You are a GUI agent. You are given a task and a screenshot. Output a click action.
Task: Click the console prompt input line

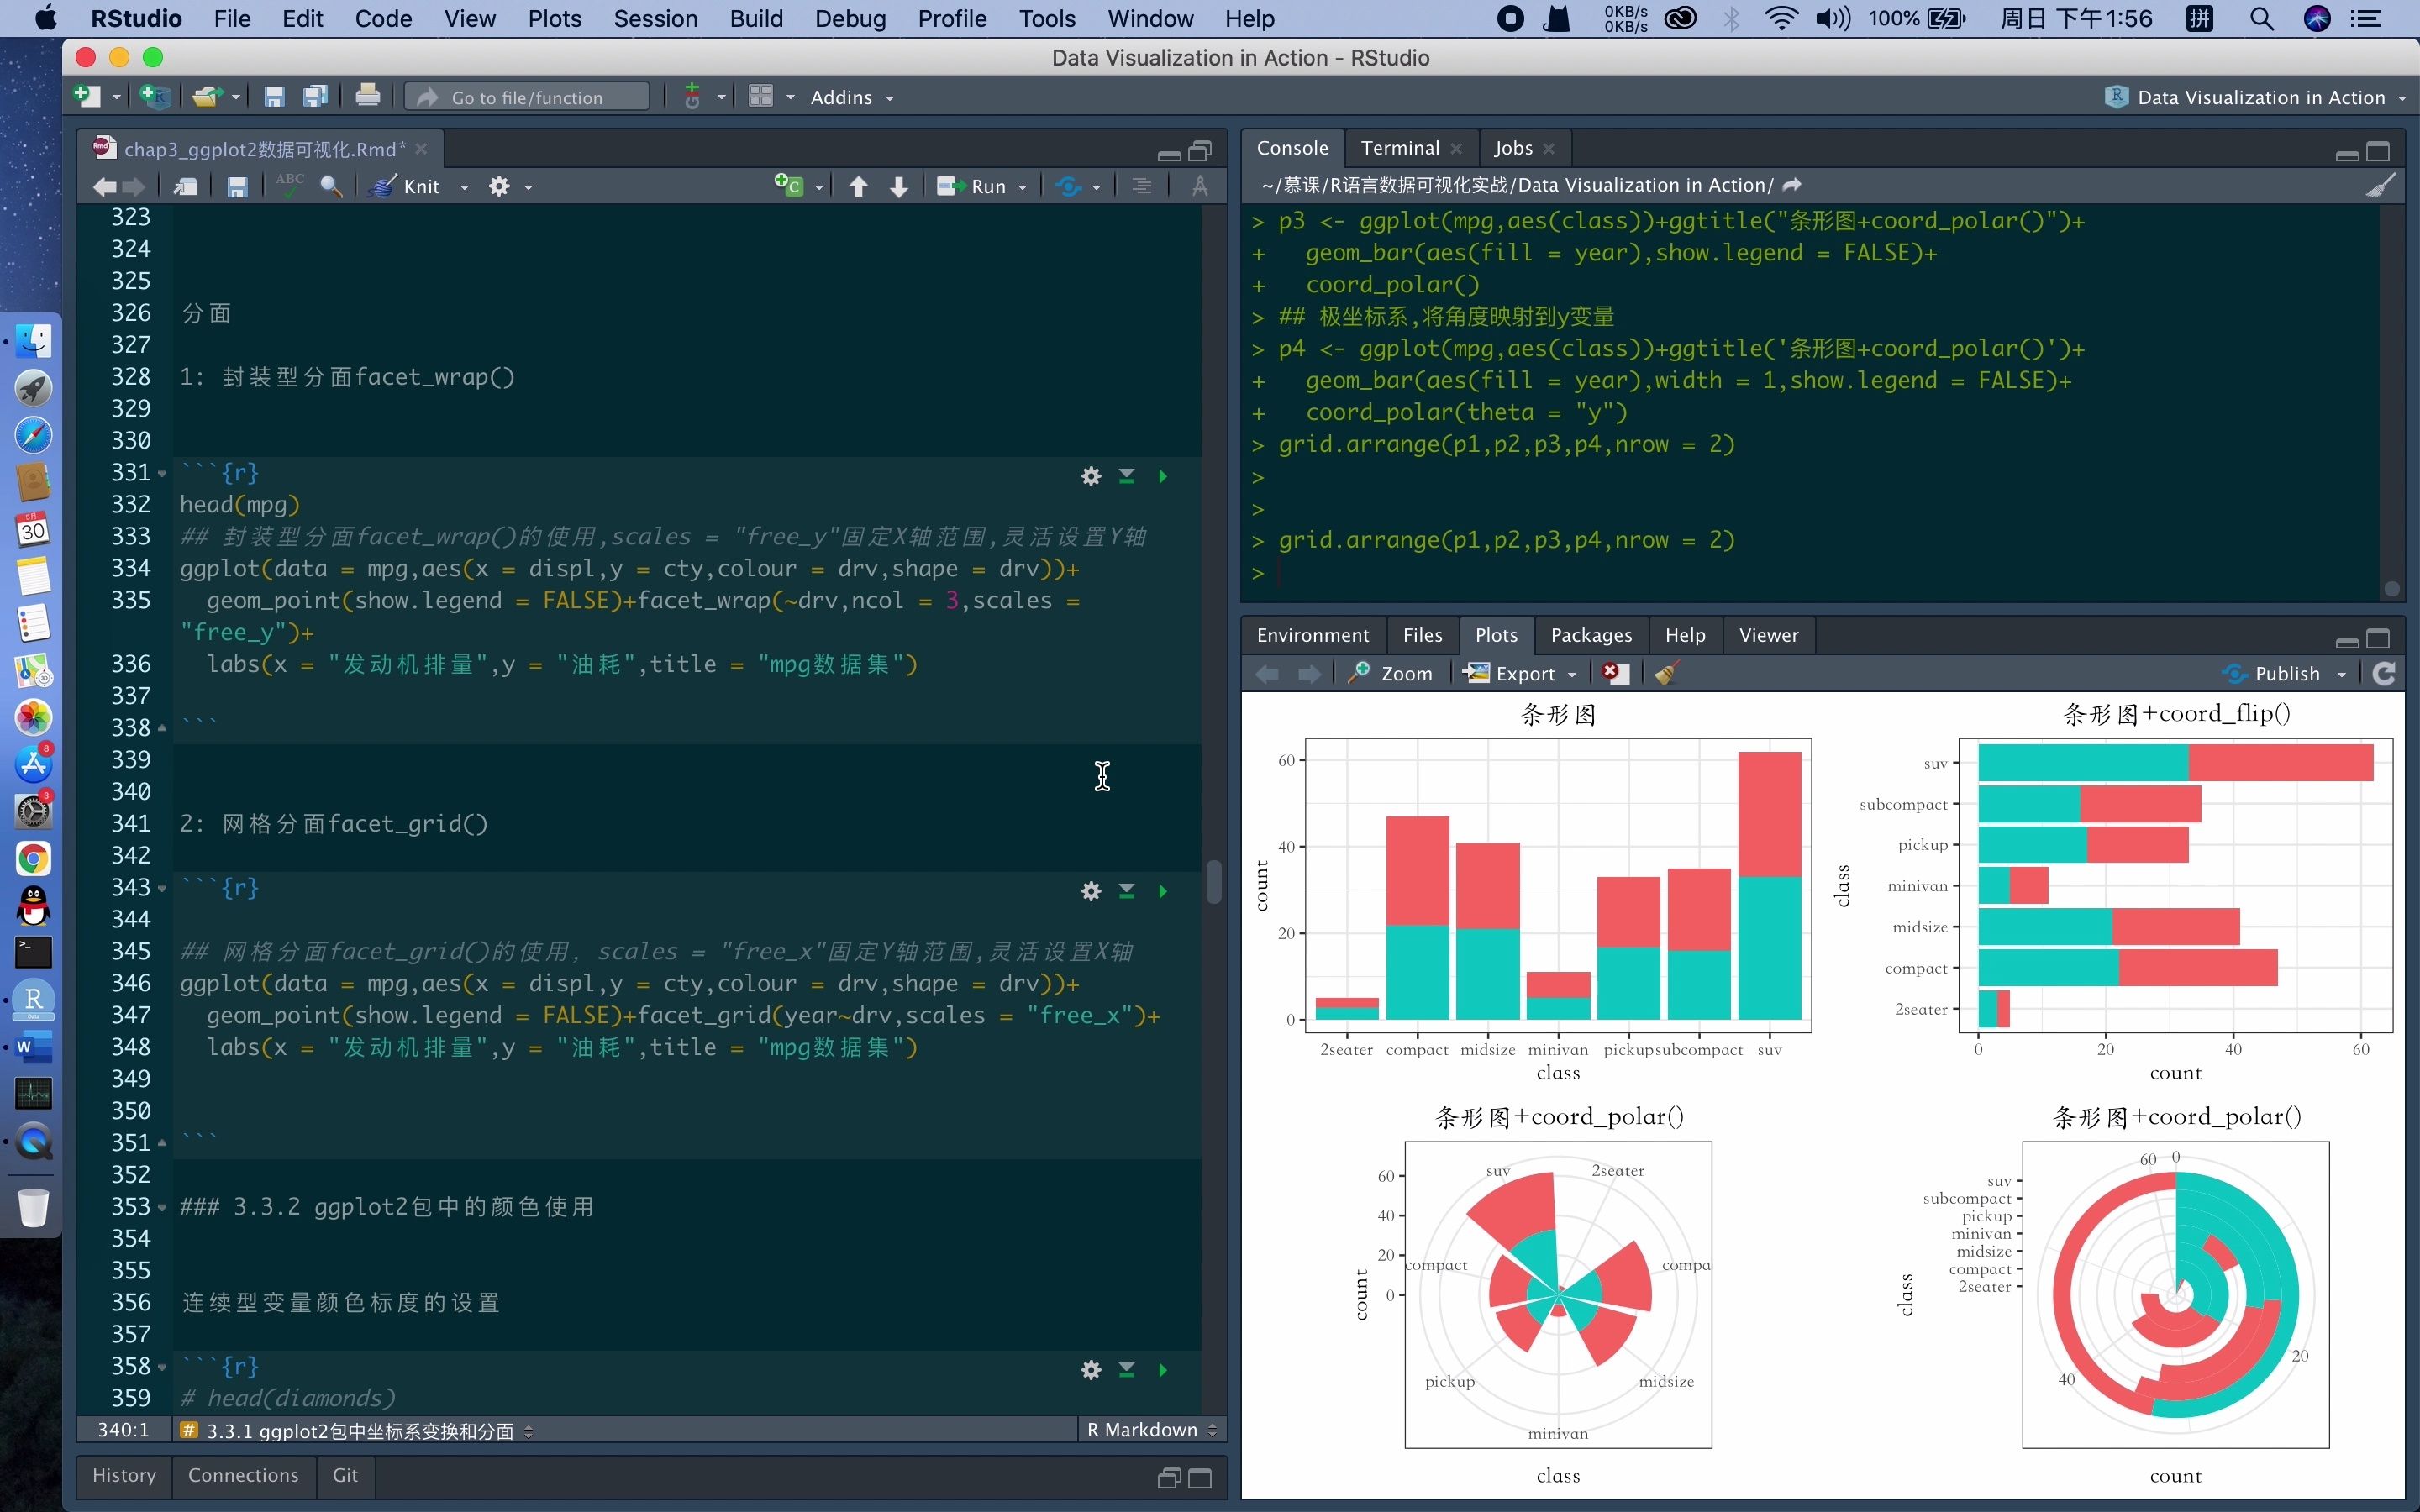[x=1810, y=573]
